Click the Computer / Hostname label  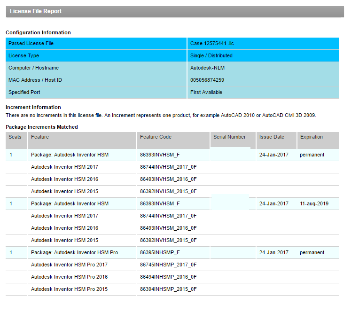click(x=33, y=68)
